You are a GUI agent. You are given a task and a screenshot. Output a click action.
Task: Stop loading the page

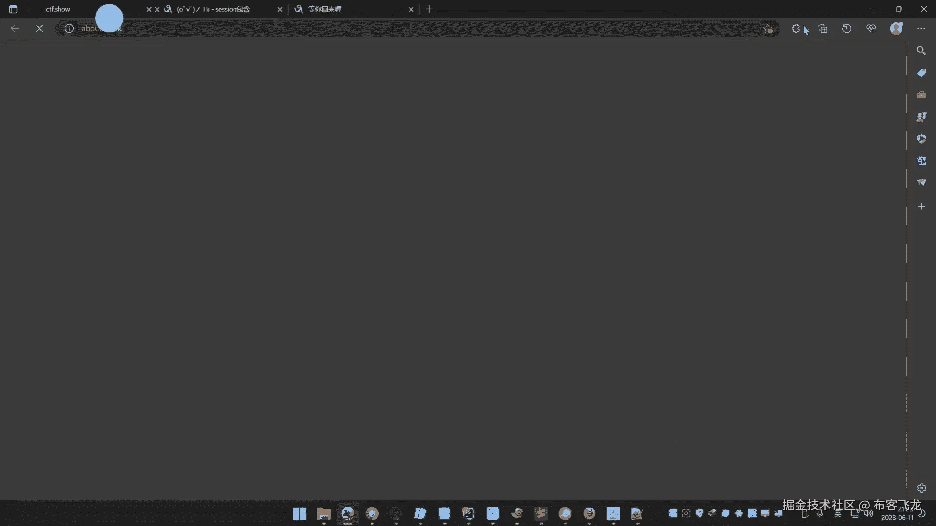pyautogui.click(x=39, y=29)
